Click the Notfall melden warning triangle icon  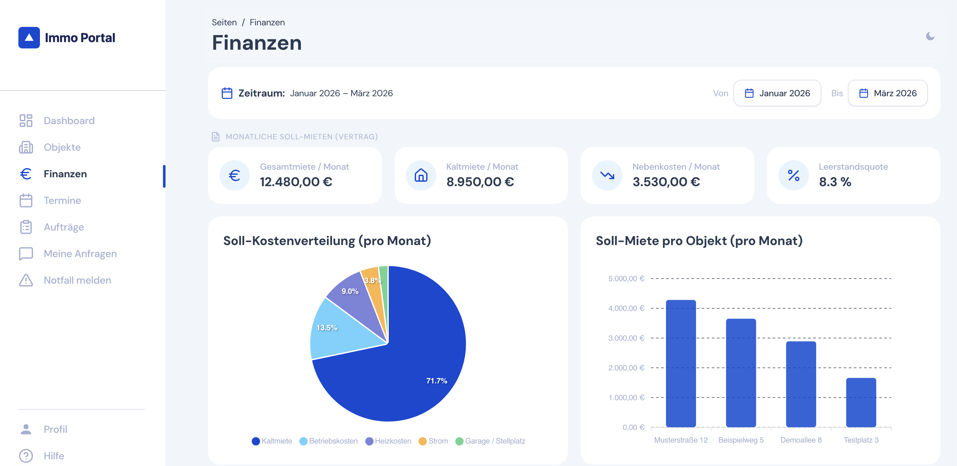point(26,280)
